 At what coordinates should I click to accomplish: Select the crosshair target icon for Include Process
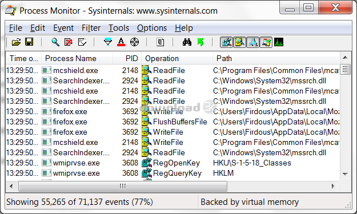(134, 42)
